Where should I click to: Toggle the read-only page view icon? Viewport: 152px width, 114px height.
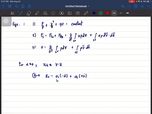click(12, 13)
